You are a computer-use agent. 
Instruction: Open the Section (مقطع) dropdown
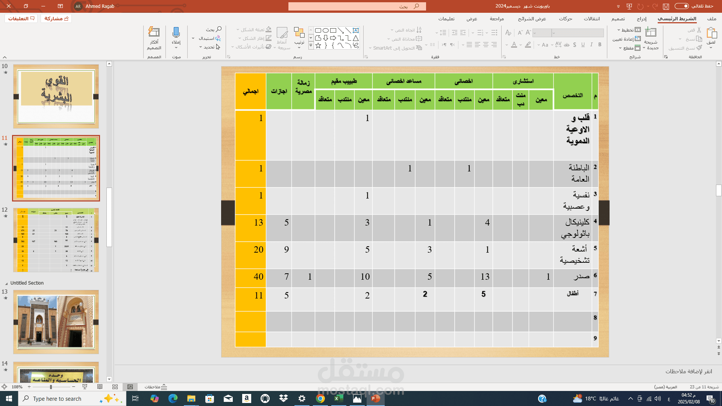[629, 48]
